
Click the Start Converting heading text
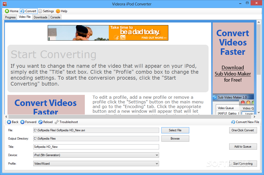point(54,55)
